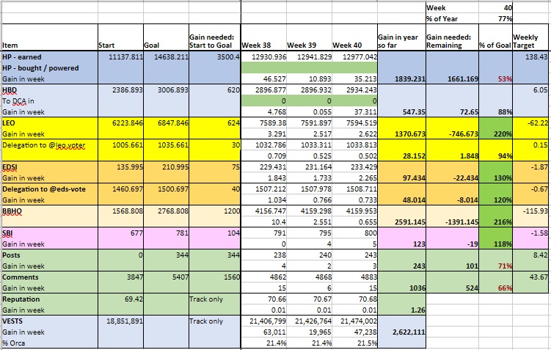This screenshot has width=551, height=350.
Task: Select the "Reputation" row label cell
Action: (x=48, y=300)
